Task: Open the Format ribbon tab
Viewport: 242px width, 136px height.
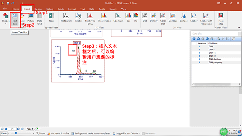Action: (72, 9)
